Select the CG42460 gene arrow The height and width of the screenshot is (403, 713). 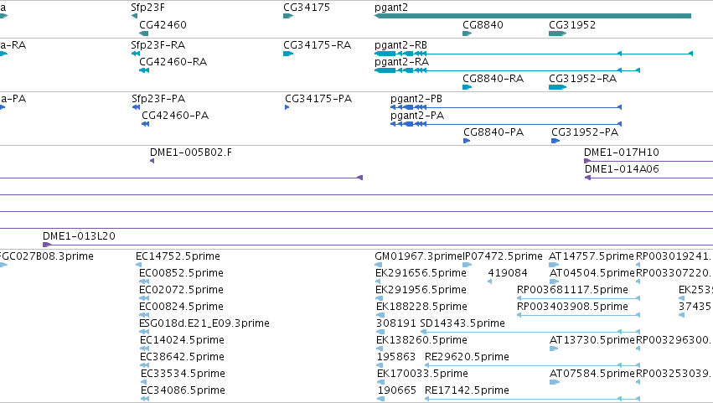pos(144,34)
